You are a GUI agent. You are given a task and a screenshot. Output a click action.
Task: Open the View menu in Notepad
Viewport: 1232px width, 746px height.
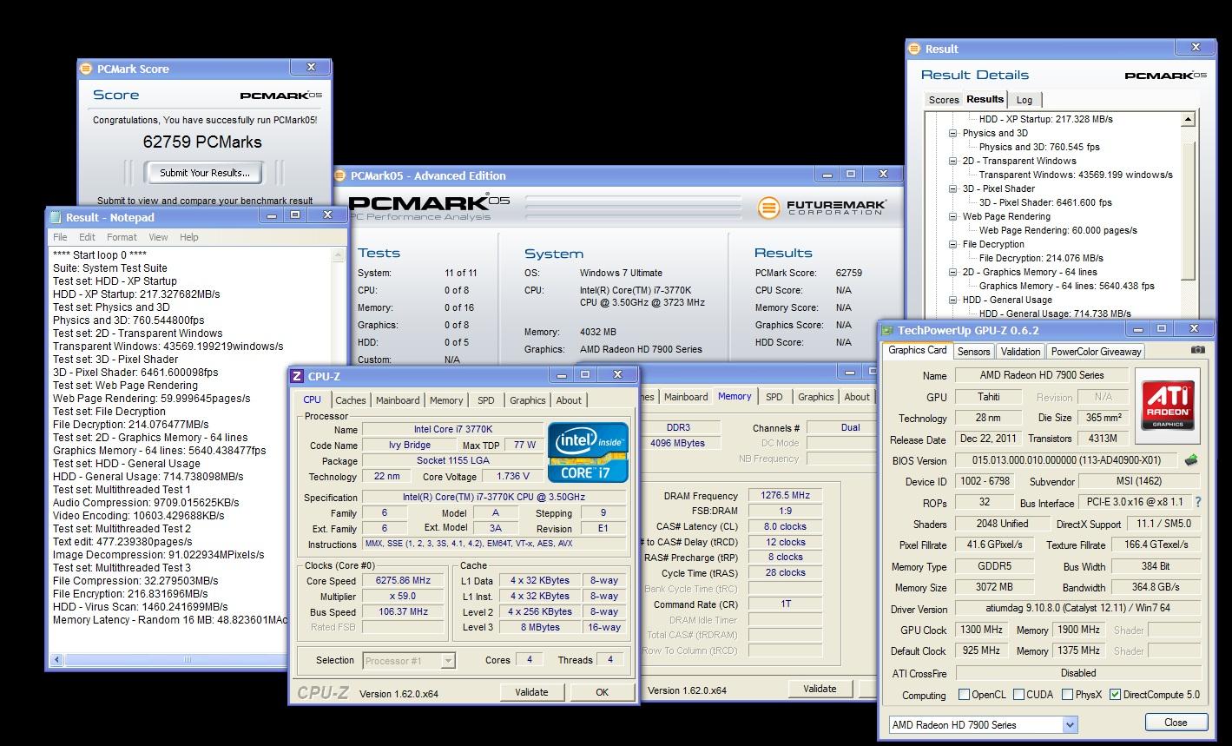click(x=158, y=237)
